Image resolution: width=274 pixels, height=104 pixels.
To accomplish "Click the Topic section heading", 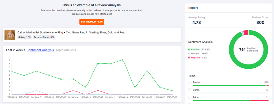I will 192,76.
